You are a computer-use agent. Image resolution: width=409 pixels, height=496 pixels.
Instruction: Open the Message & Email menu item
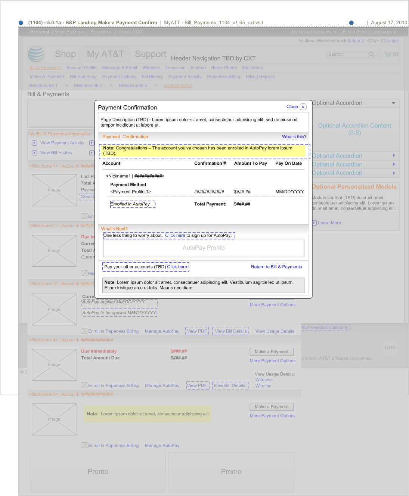pyautogui.click(x=120, y=68)
